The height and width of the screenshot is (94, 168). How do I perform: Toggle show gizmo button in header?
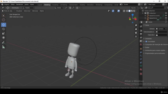point(113,11)
